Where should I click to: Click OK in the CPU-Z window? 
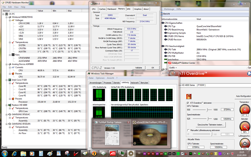pyautogui.click(x=153, y=68)
